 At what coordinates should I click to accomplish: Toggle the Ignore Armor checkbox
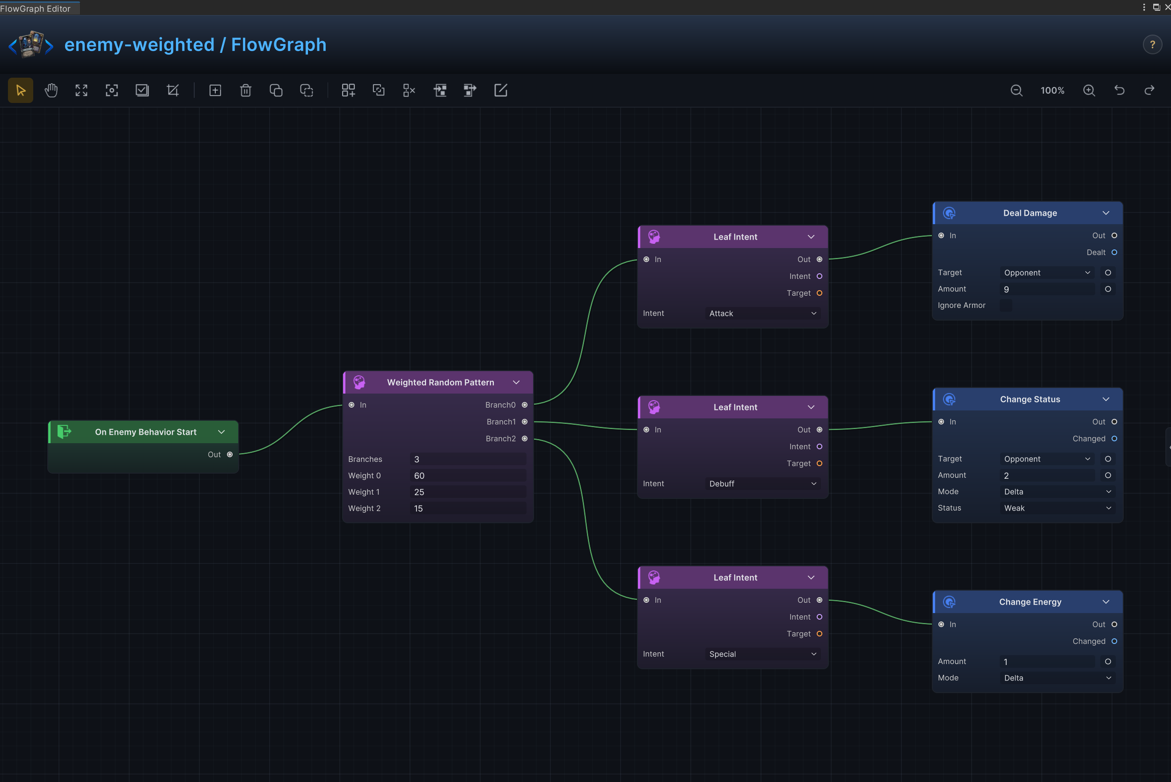(1005, 305)
